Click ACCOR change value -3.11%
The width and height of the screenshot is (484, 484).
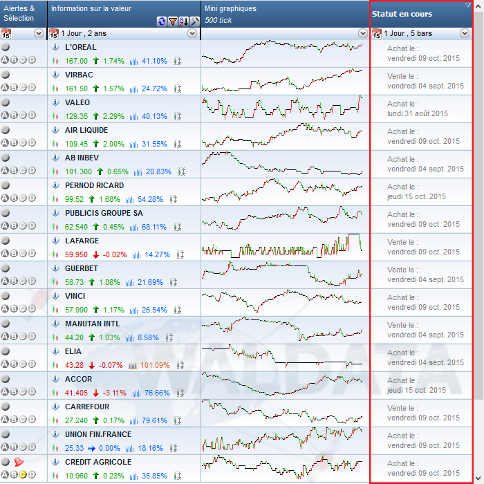coord(114,393)
